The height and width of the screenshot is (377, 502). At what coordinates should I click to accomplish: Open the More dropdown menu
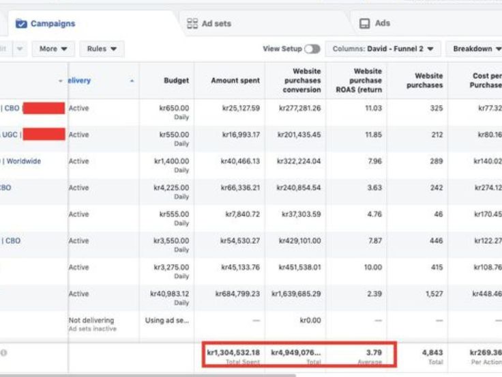pyautogui.click(x=53, y=49)
